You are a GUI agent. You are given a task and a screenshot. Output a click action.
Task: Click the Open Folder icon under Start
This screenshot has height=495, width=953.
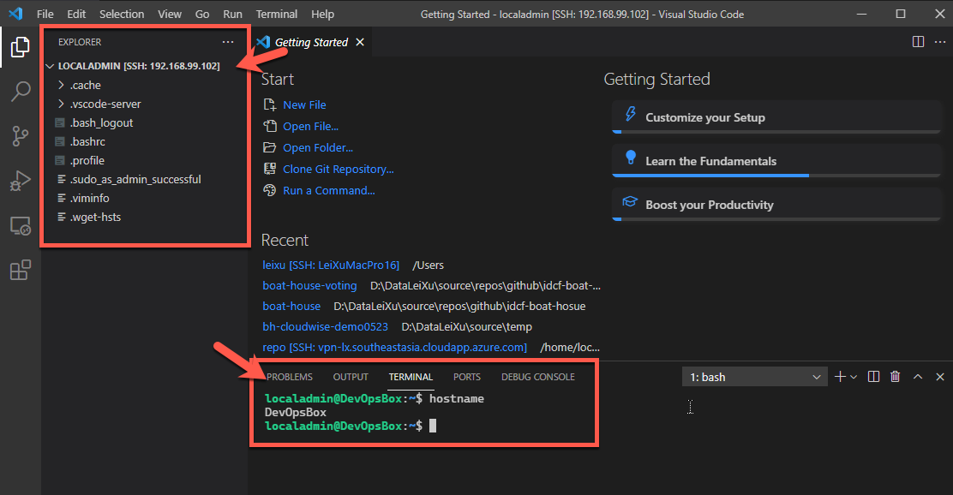pyautogui.click(x=269, y=147)
